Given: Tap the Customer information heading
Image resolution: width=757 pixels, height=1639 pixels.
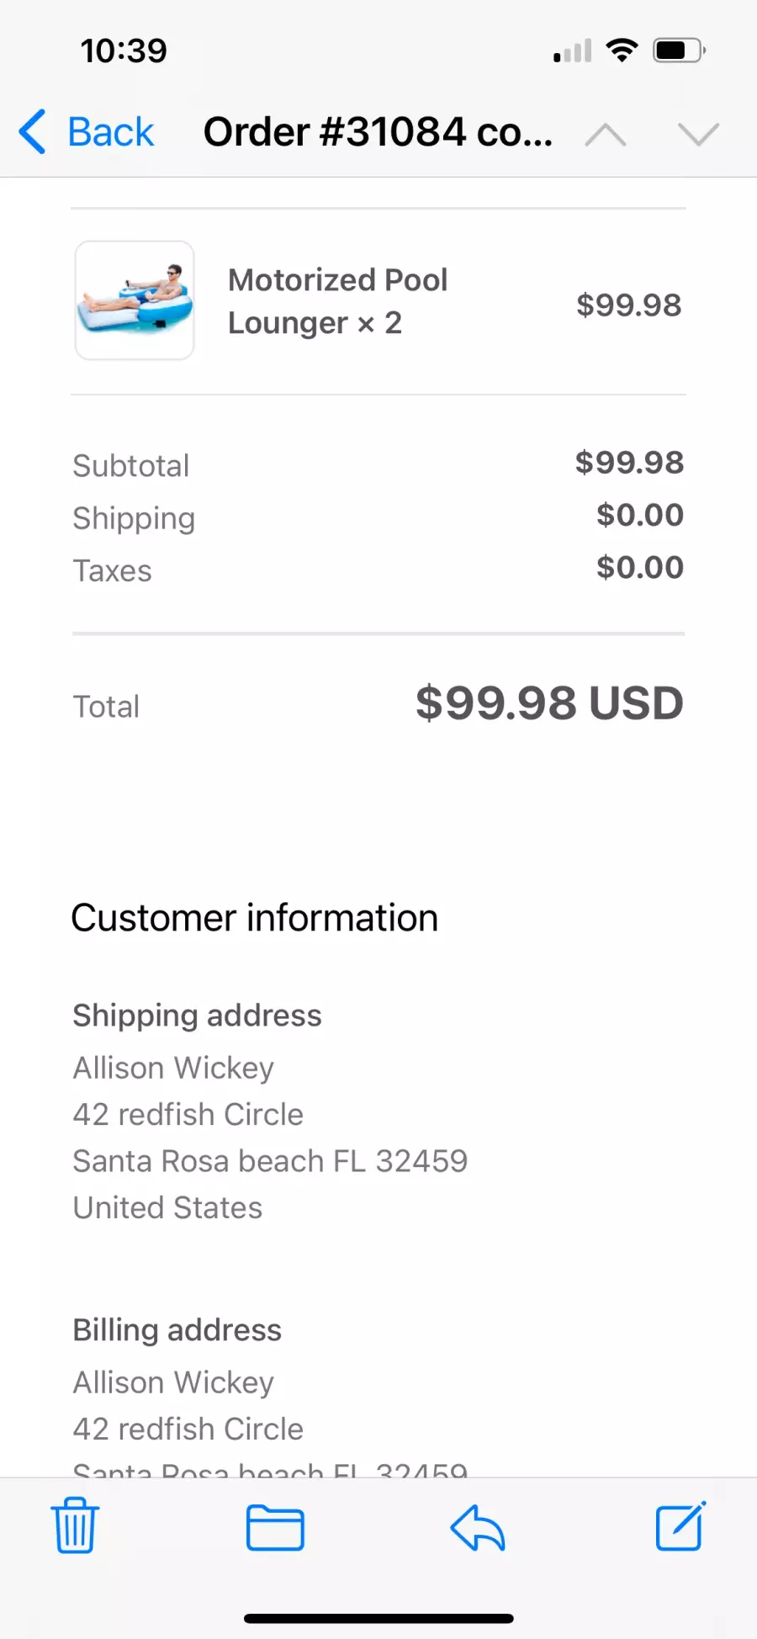Looking at the screenshot, I should pyautogui.click(x=254, y=918).
